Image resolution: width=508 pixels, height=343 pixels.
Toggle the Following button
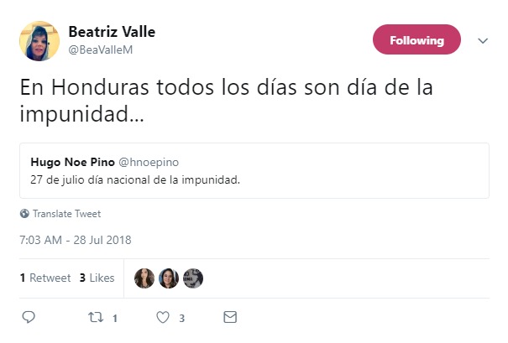416,40
